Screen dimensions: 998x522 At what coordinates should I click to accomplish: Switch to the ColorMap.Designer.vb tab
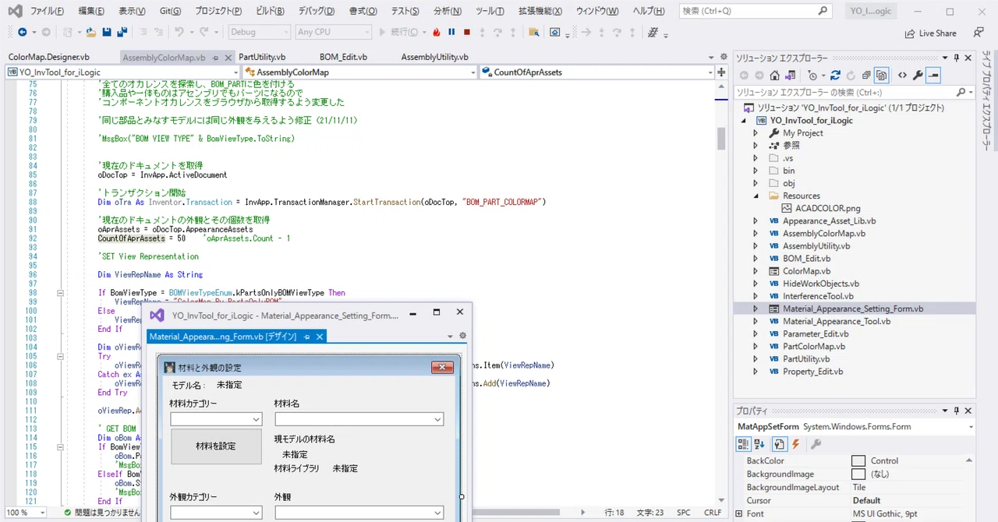coord(48,58)
